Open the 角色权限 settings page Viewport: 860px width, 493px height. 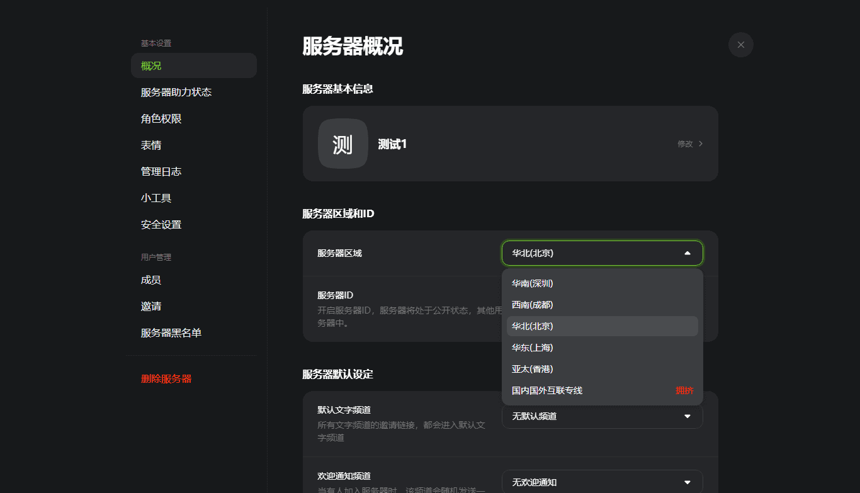161,118
